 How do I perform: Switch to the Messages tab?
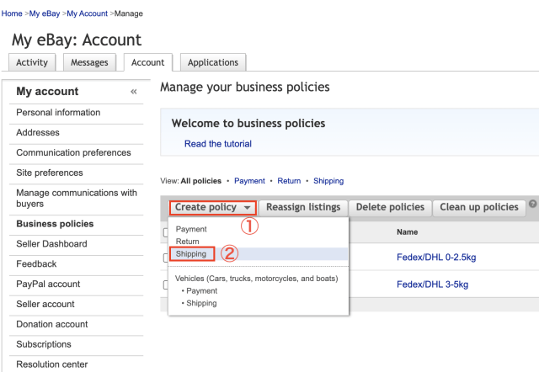pos(89,62)
